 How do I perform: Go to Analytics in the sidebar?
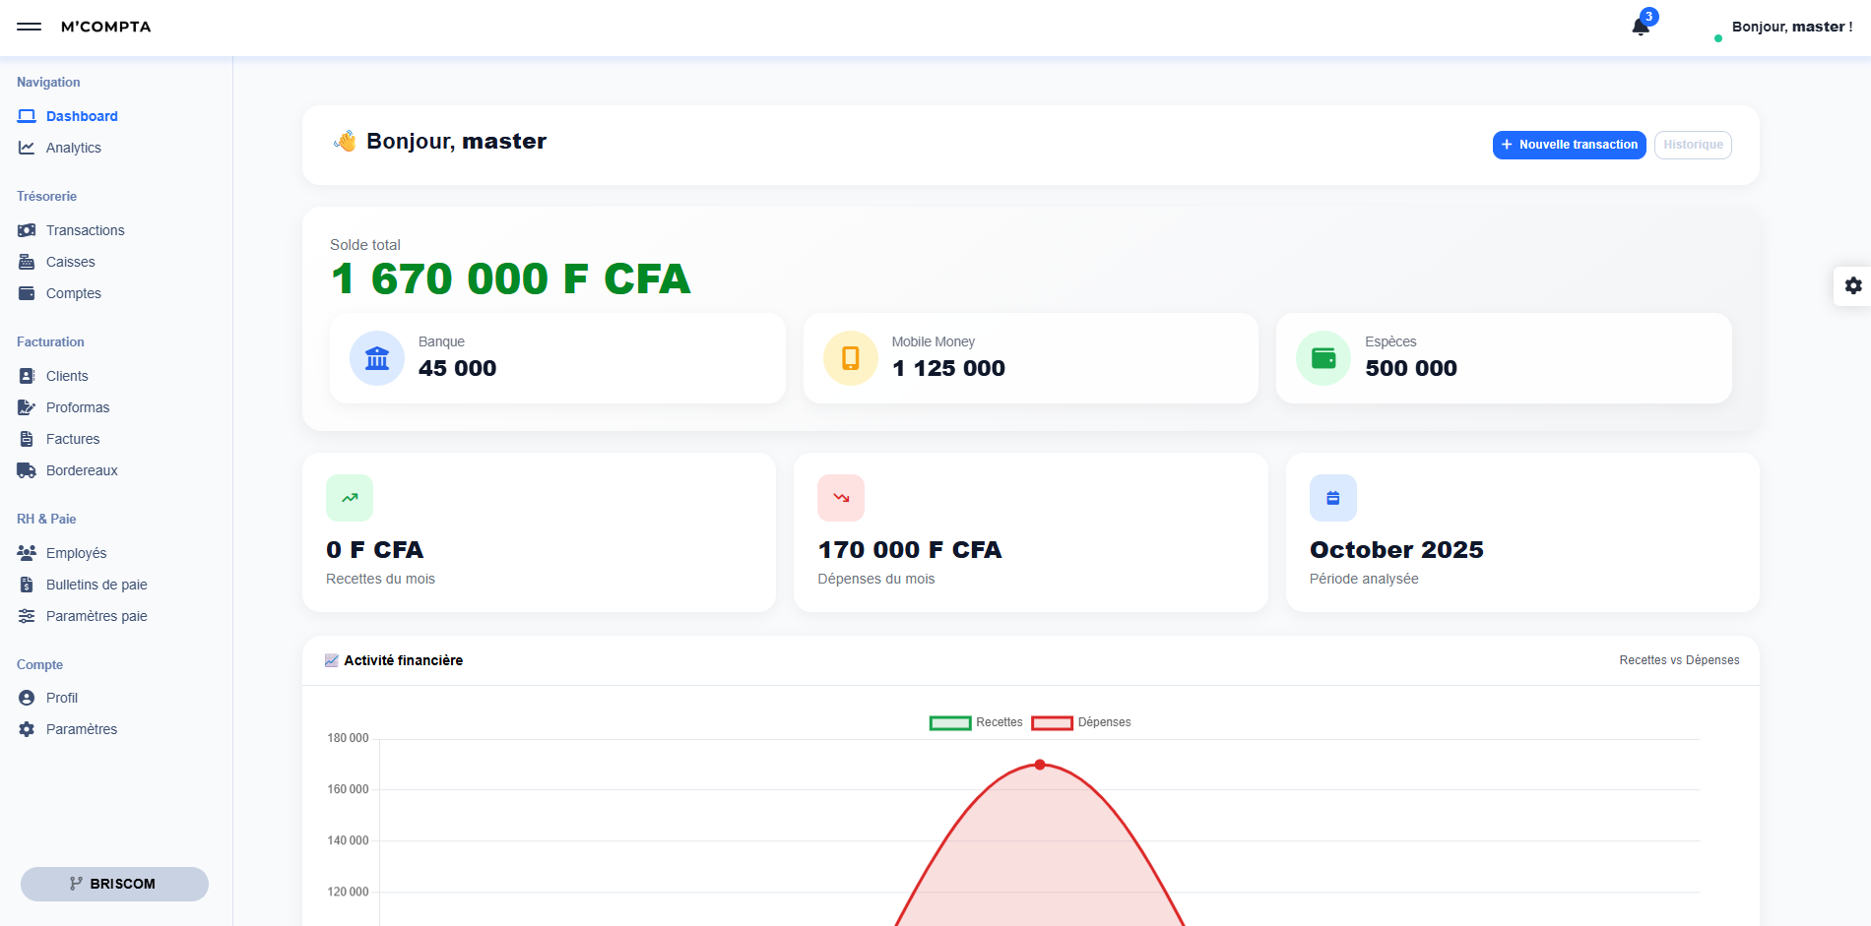point(73,148)
